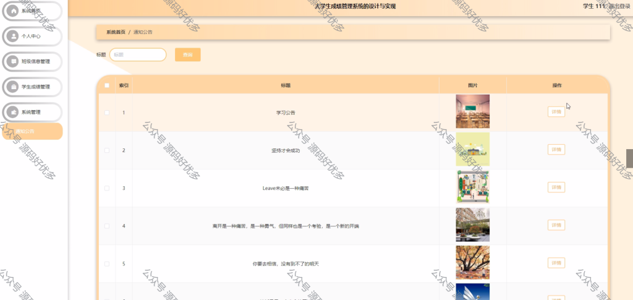
Task: Tick the checkbox for 你要去相信 row
Action: (107, 264)
